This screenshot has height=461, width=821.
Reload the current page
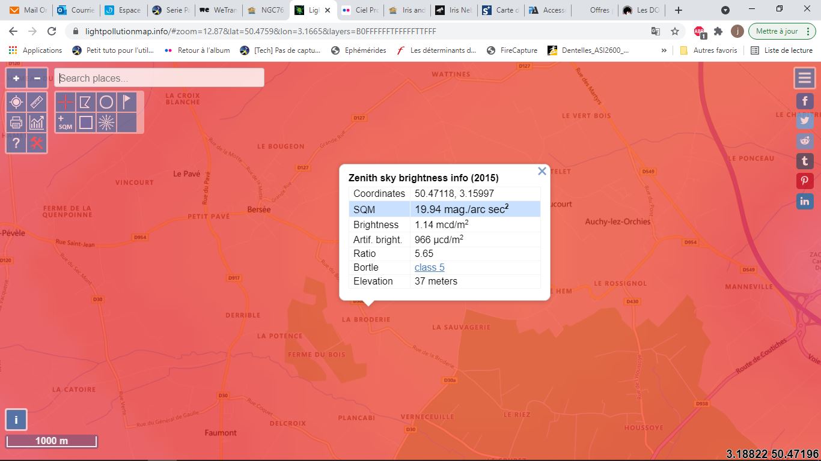click(52, 31)
